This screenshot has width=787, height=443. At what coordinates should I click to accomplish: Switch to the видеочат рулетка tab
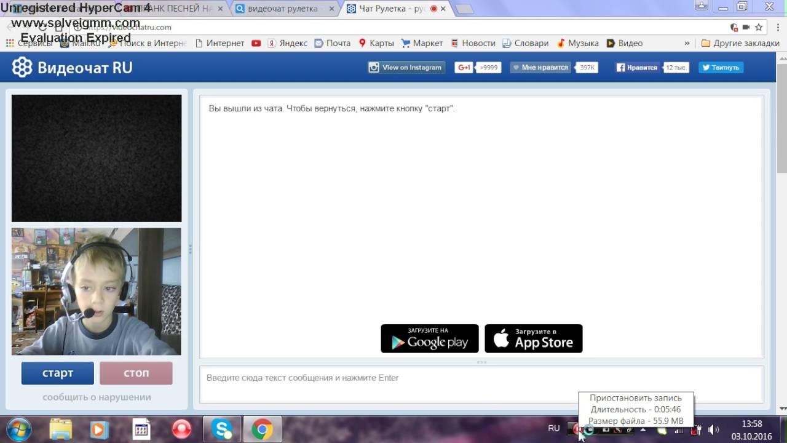tap(283, 9)
